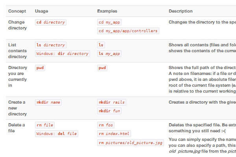This screenshot has height=157, width=236.
Task: Click the 'Examples' column header
Action: [107, 11]
